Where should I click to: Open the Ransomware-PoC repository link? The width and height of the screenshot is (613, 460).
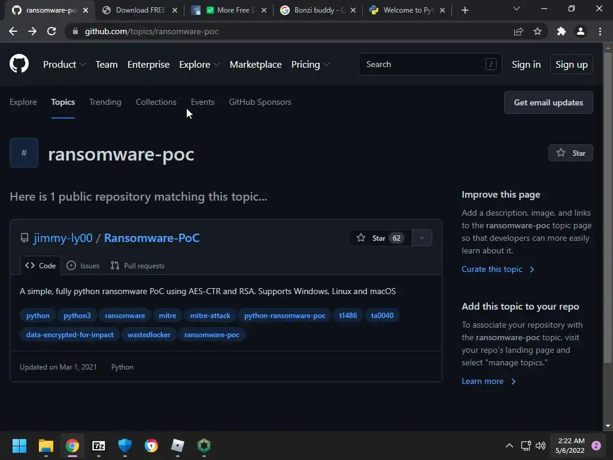pos(151,238)
